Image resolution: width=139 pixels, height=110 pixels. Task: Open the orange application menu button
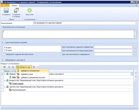pyautogui.click(x=5, y=5)
